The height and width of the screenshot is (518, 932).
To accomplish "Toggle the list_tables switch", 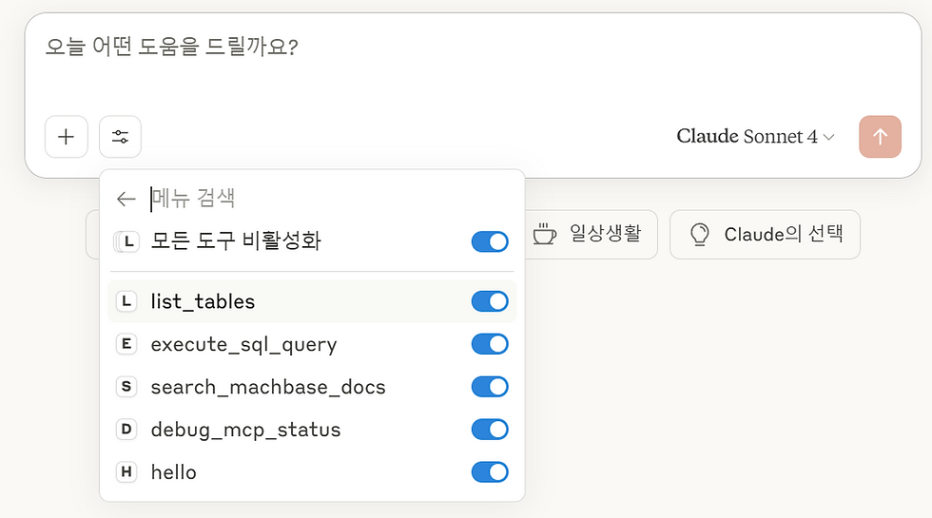I will [490, 301].
